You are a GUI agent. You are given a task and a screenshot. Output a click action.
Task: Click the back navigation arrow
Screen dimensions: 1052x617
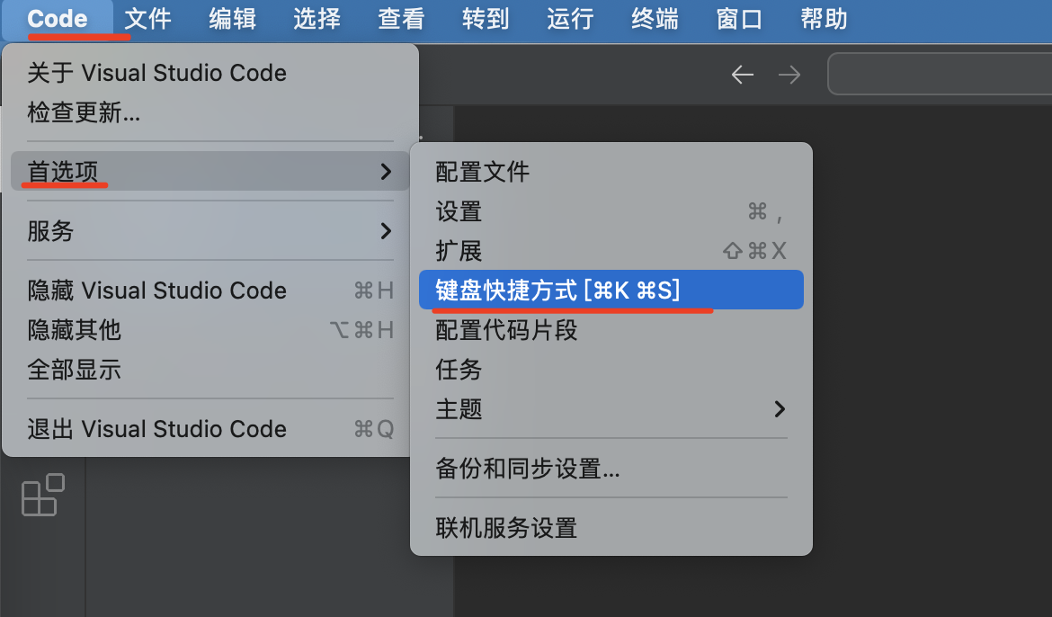(742, 75)
